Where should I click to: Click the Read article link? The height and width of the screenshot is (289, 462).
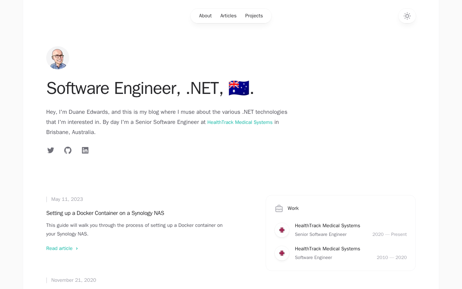62,249
